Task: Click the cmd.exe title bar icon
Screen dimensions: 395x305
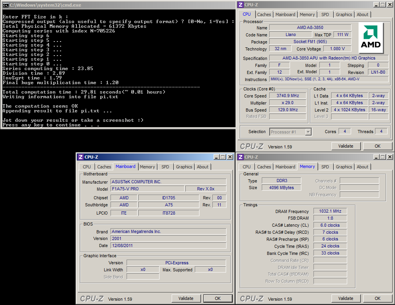Action: point(5,5)
